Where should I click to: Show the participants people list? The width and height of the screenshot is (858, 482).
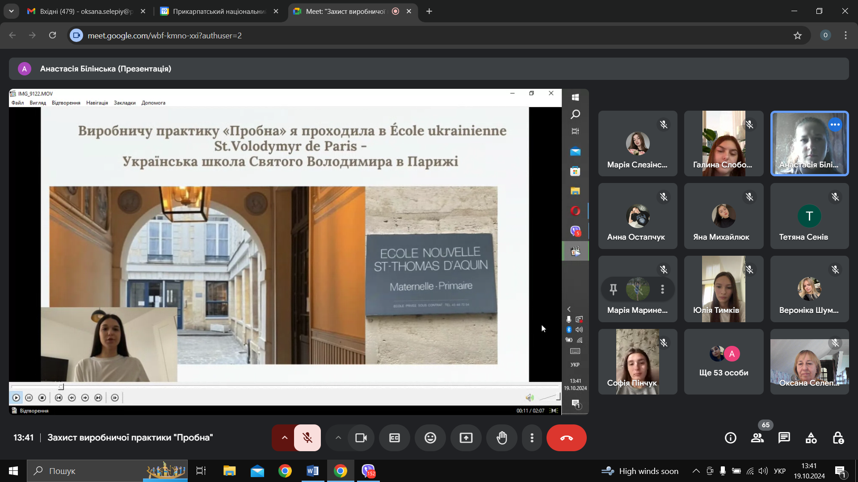point(757,438)
